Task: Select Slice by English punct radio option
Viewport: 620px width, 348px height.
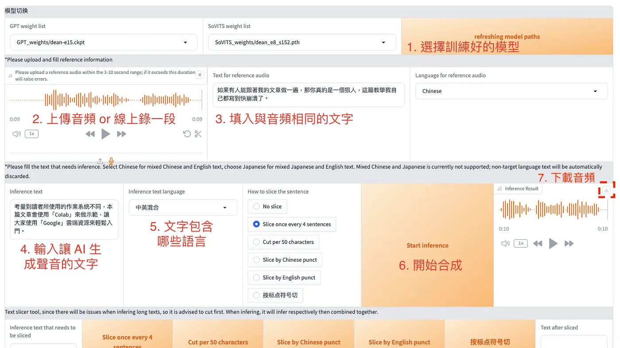Action: (284, 277)
